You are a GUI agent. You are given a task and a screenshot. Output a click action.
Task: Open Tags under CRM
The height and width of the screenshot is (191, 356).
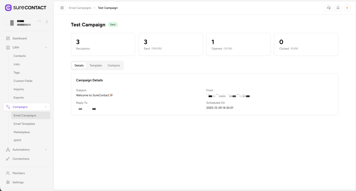pyautogui.click(x=17, y=73)
